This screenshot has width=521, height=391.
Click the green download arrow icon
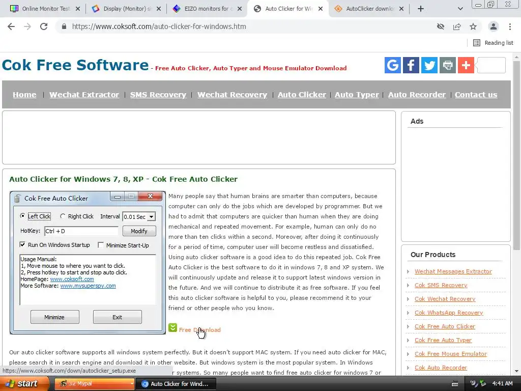pyautogui.click(x=172, y=328)
